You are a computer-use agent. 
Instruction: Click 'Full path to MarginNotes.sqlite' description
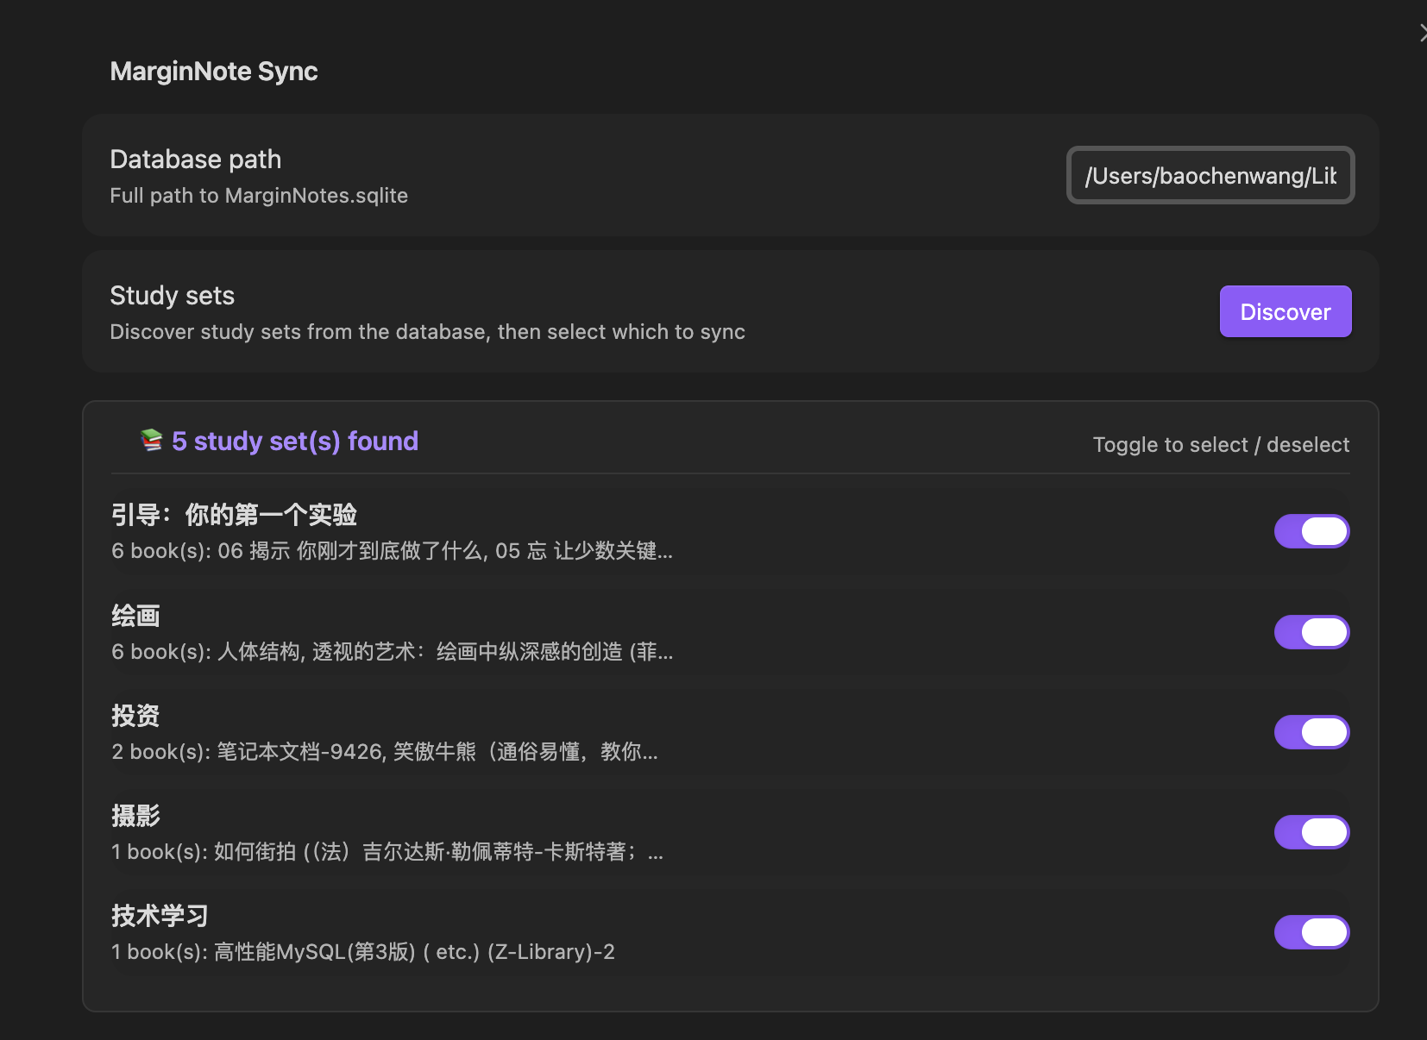pos(259,196)
